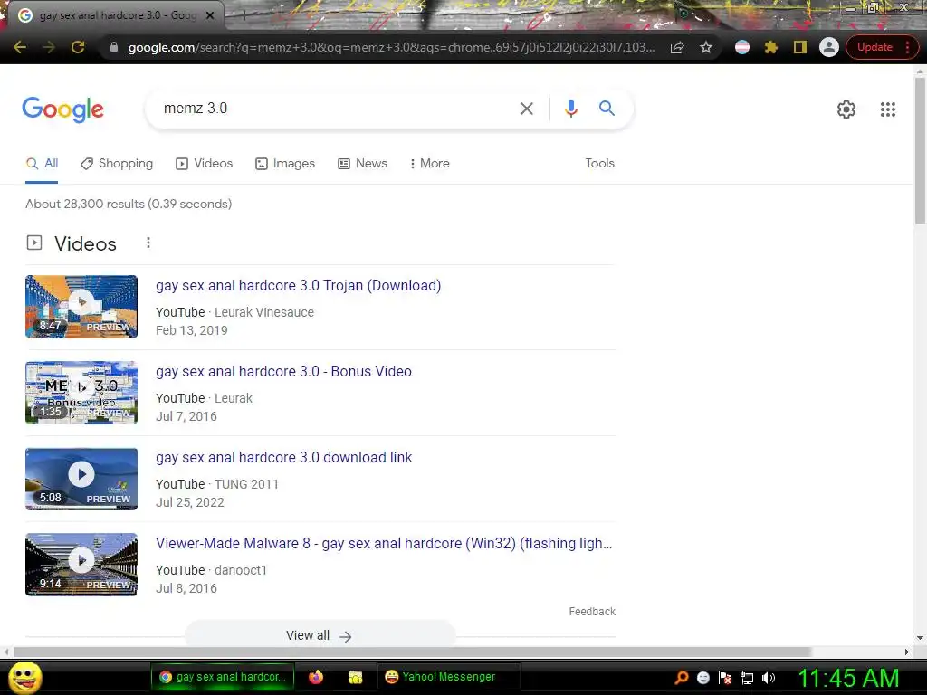Viewport: 927px width, 695px height.
Task: Play the 9:14 video thumbnail
Action: (81, 565)
